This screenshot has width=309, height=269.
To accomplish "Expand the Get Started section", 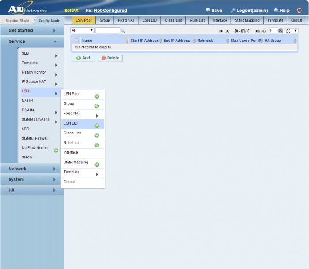I will point(32,31).
